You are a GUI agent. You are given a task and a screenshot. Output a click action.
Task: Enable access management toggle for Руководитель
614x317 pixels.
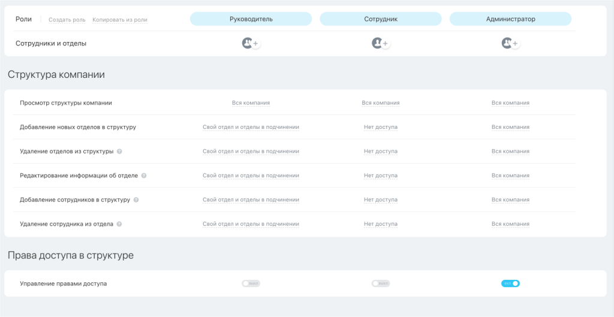click(x=251, y=283)
